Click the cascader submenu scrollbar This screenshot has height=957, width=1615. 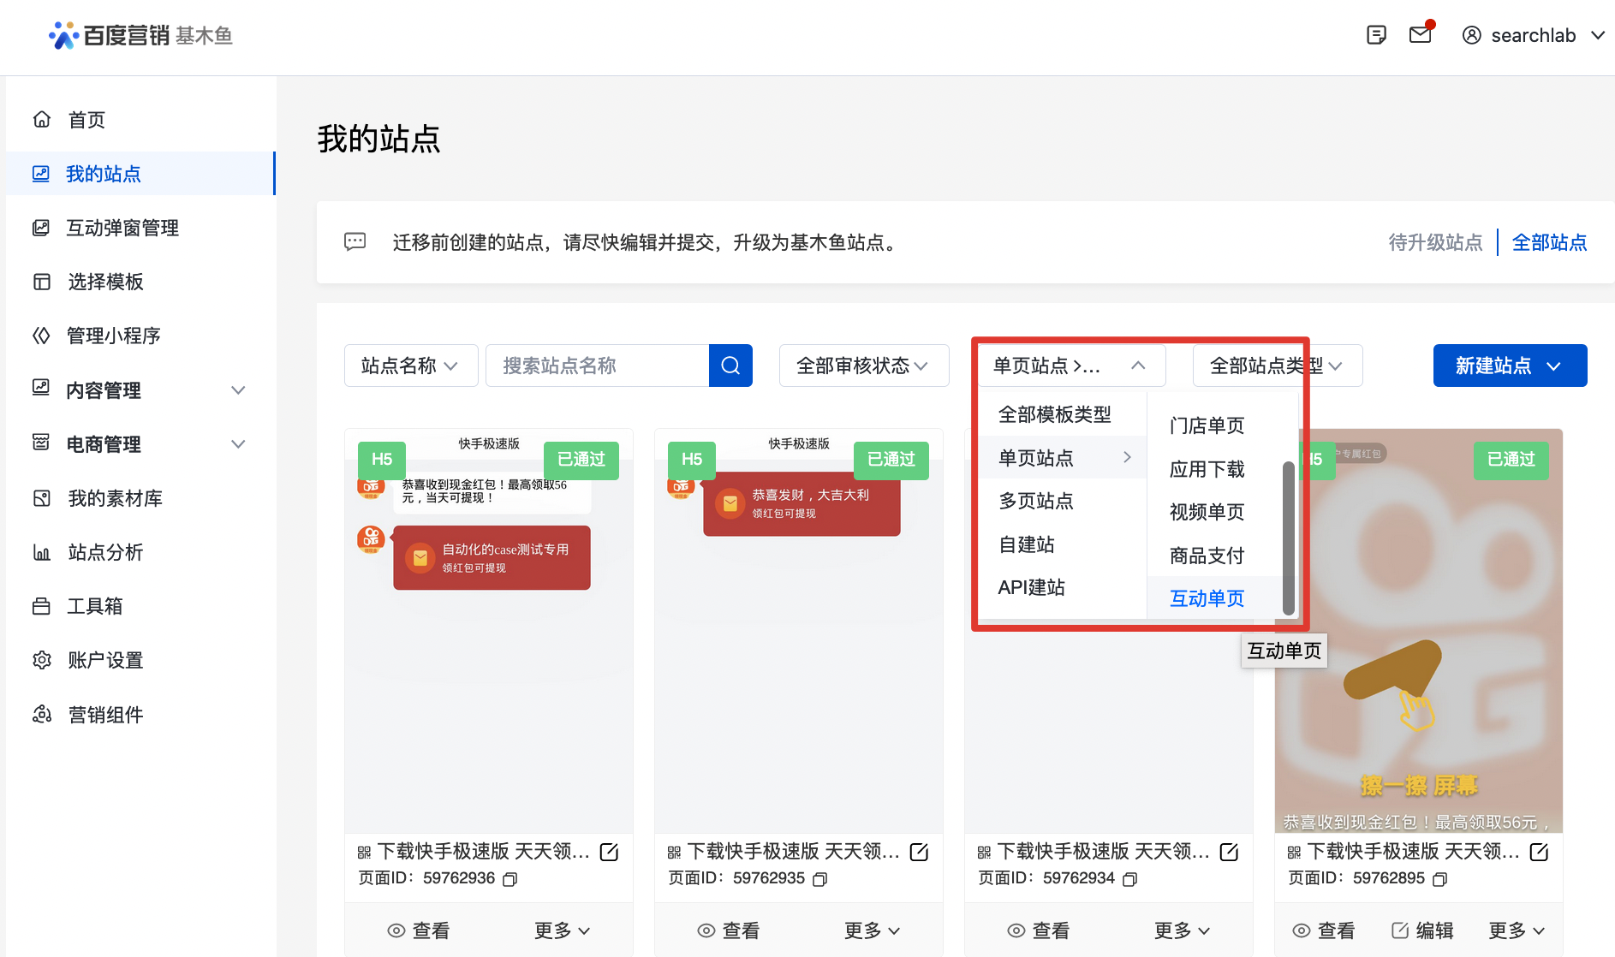(1288, 538)
